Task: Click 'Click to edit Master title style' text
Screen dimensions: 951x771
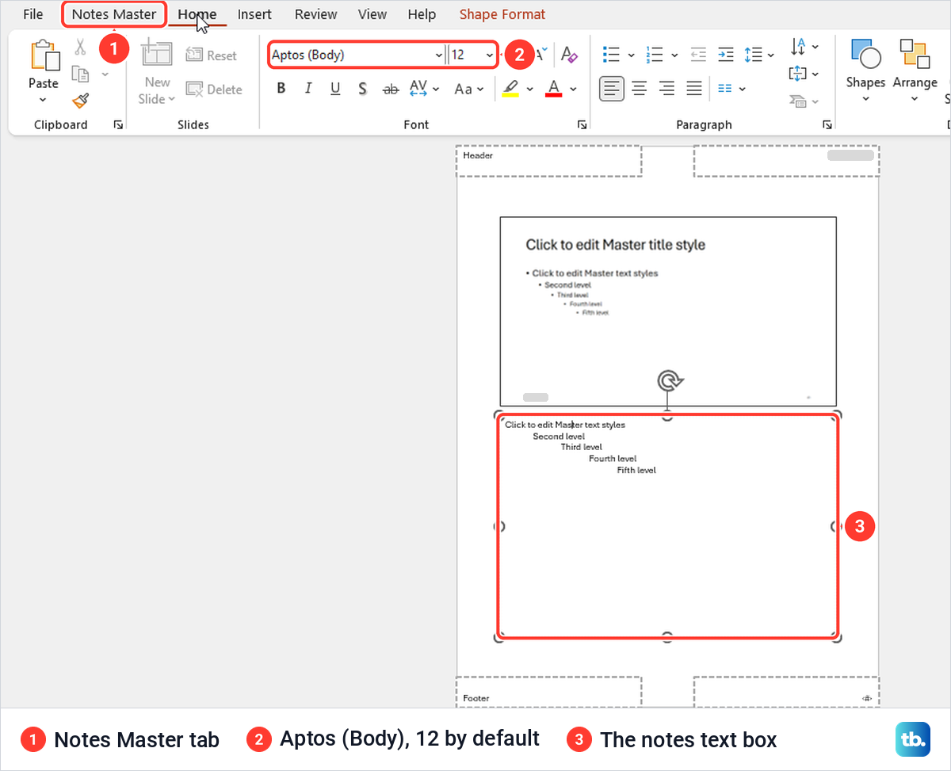Action: pyautogui.click(x=616, y=245)
